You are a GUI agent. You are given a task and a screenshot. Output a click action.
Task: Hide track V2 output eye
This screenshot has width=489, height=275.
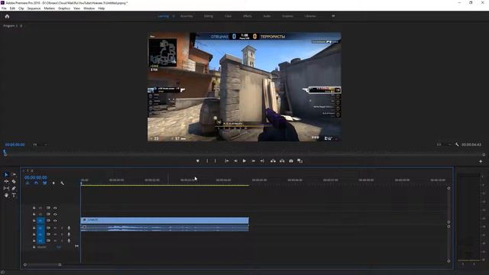pyautogui.click(x=55, y=214)
